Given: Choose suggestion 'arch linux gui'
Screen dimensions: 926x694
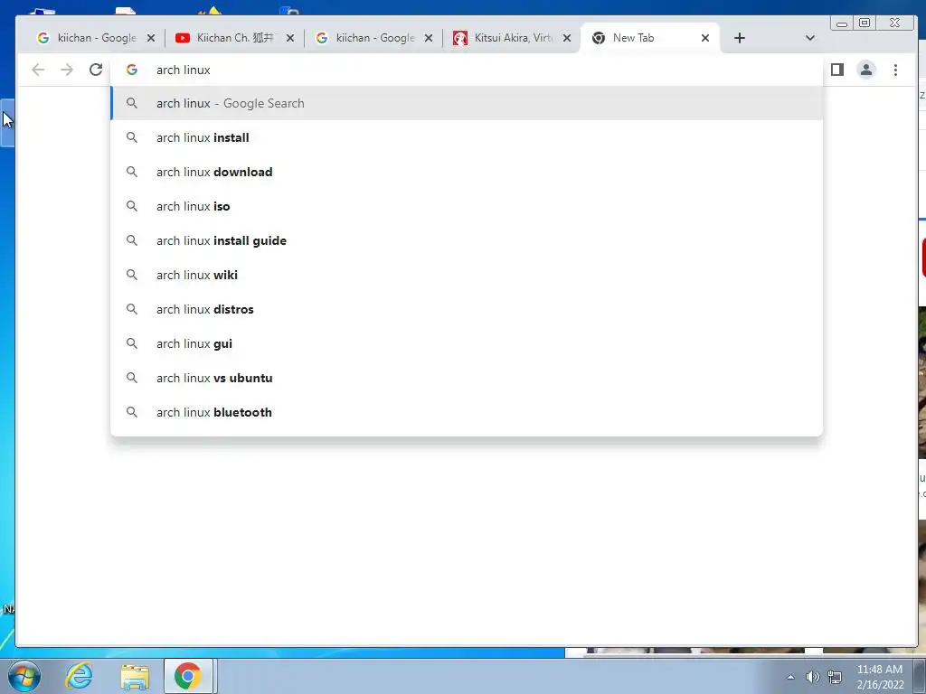Looking at the screenshot, I should (467, 342).
